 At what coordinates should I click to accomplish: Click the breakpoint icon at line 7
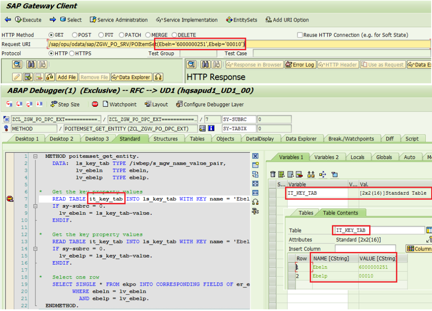(x=10, y=199)
